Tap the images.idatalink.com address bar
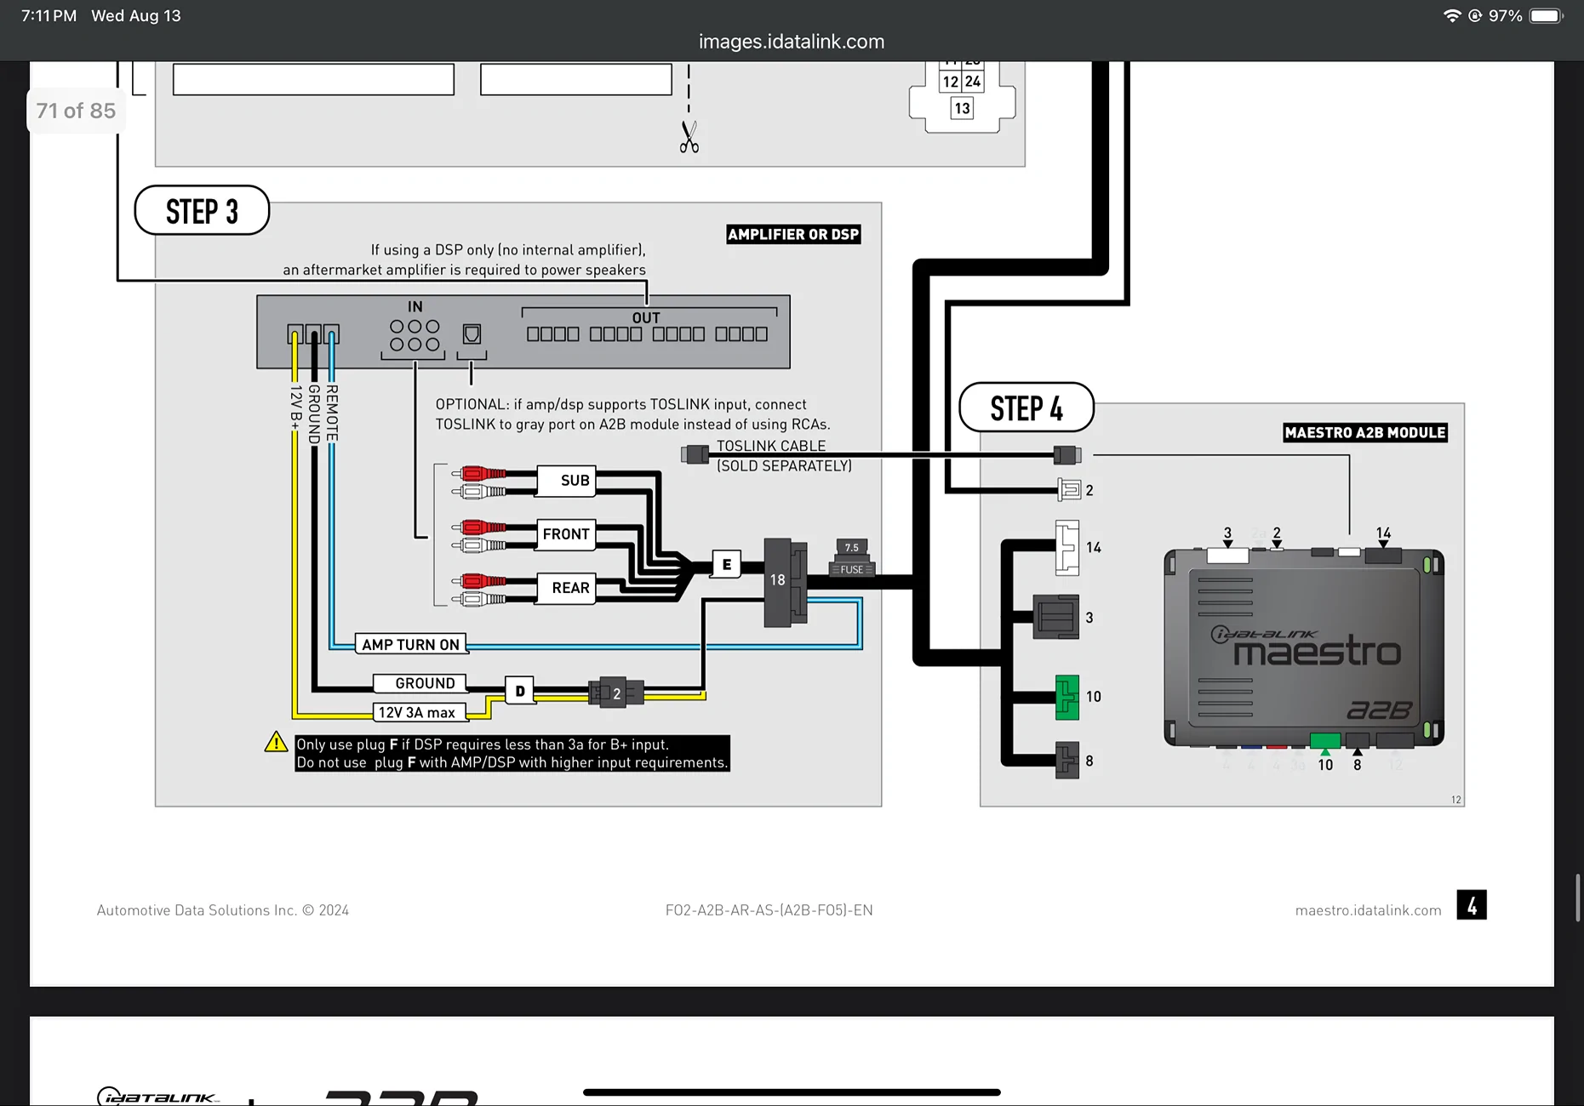The width and height of the screenshot is (1584, 1106). pos(792,42)
